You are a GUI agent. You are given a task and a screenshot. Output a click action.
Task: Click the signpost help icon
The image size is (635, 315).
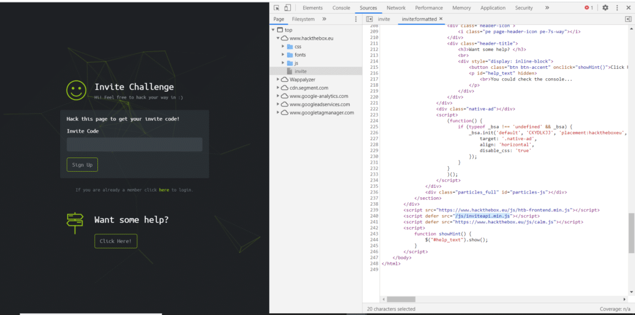(x=75, y=223)
